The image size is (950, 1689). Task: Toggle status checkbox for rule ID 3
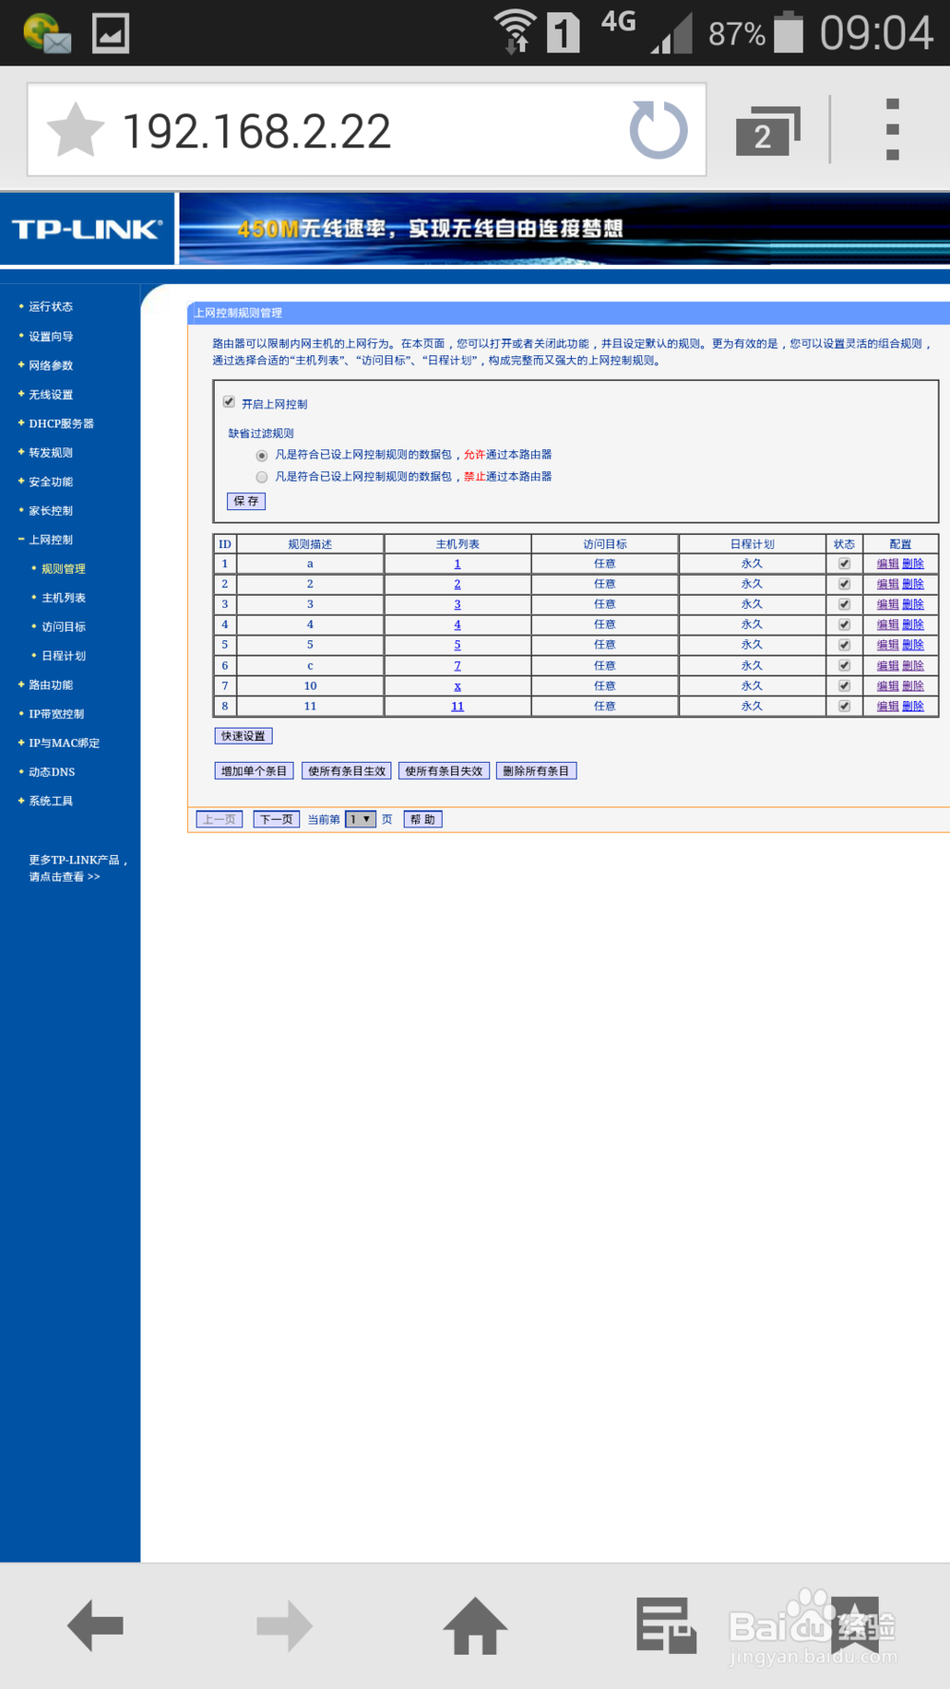point(845,604)
